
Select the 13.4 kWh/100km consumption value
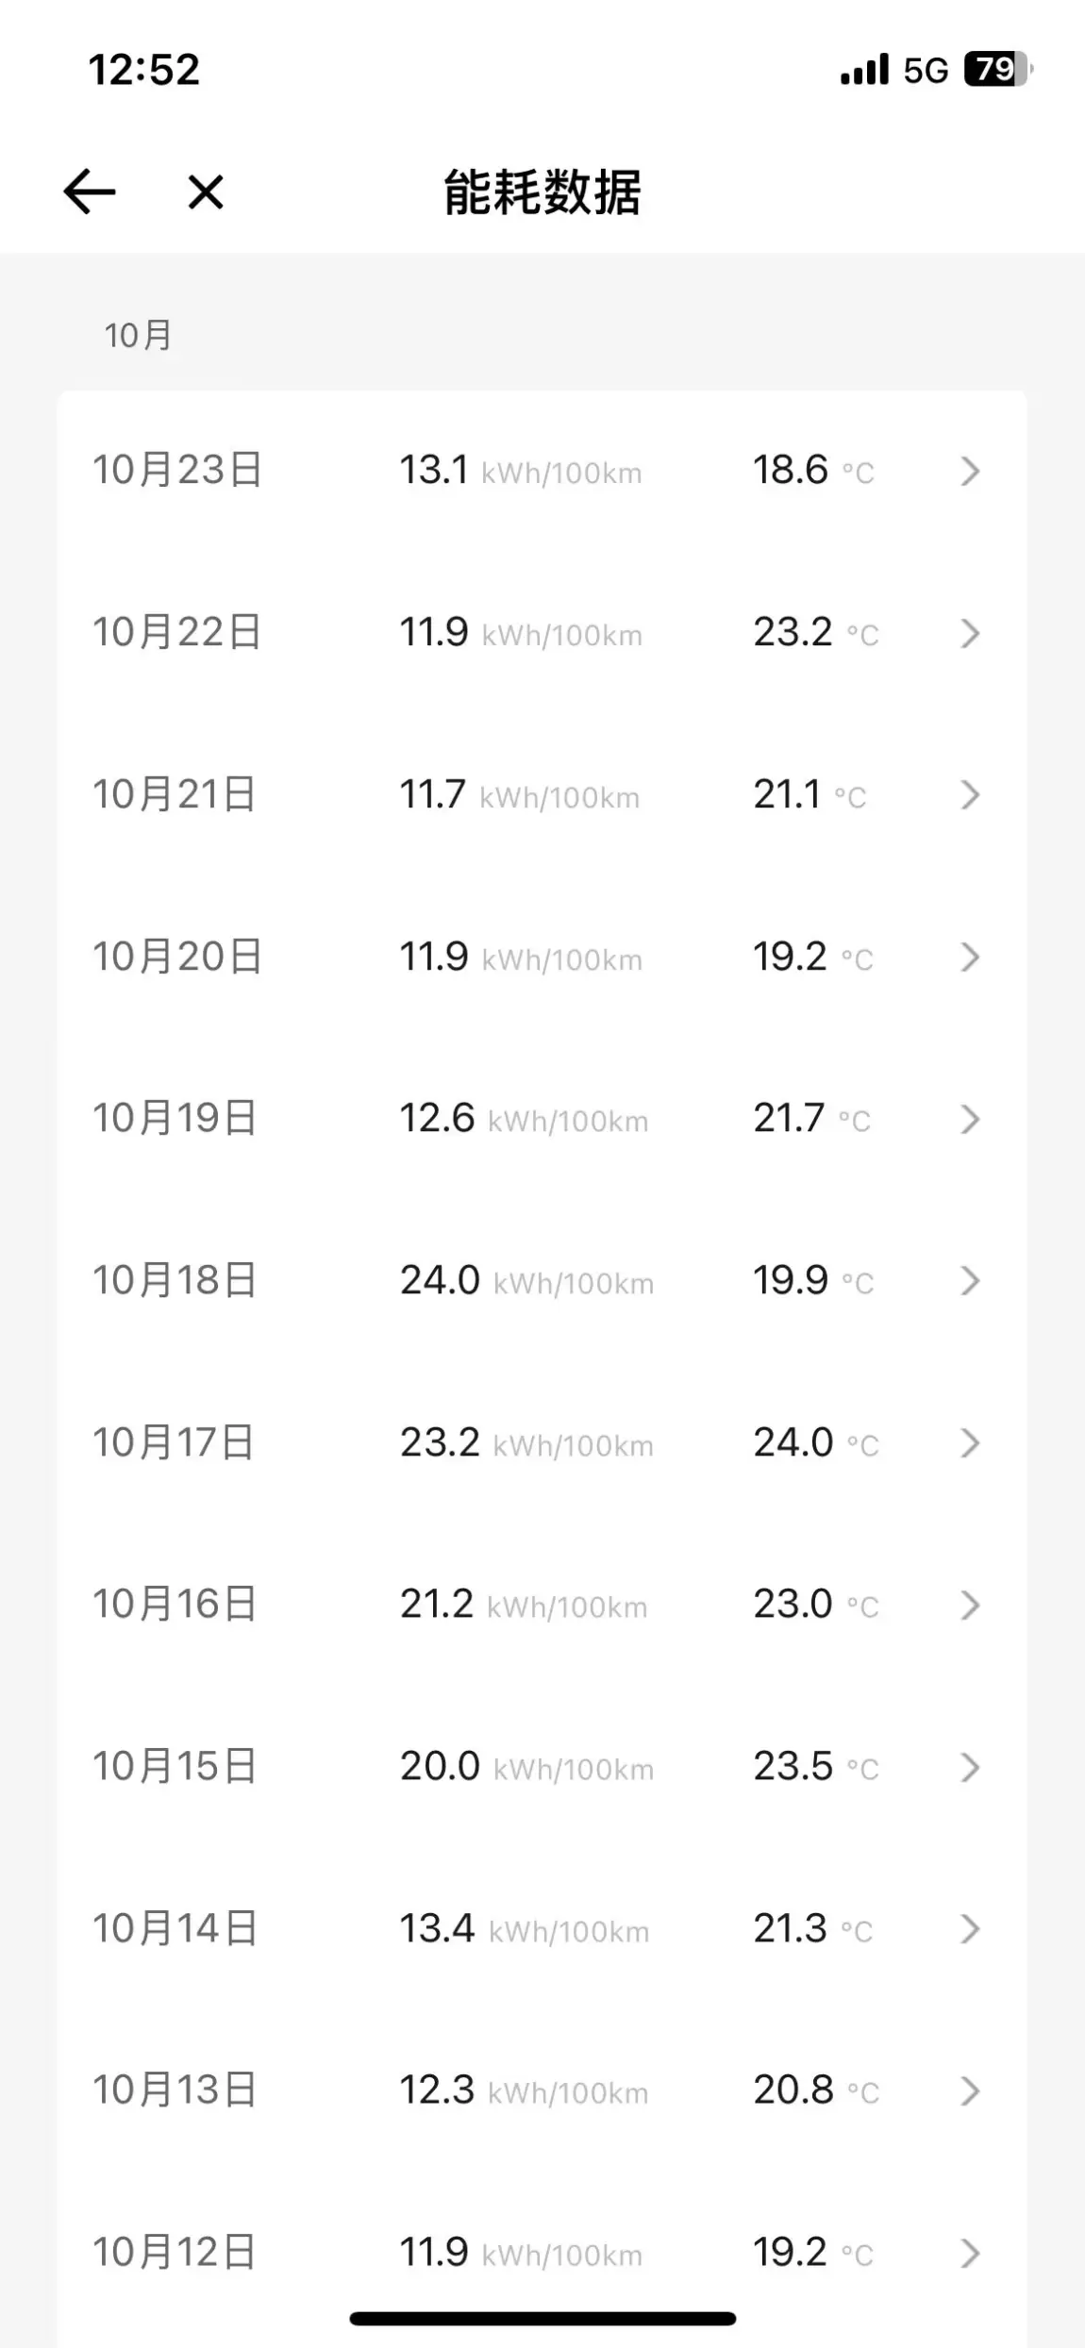[x=524, y=1929]
